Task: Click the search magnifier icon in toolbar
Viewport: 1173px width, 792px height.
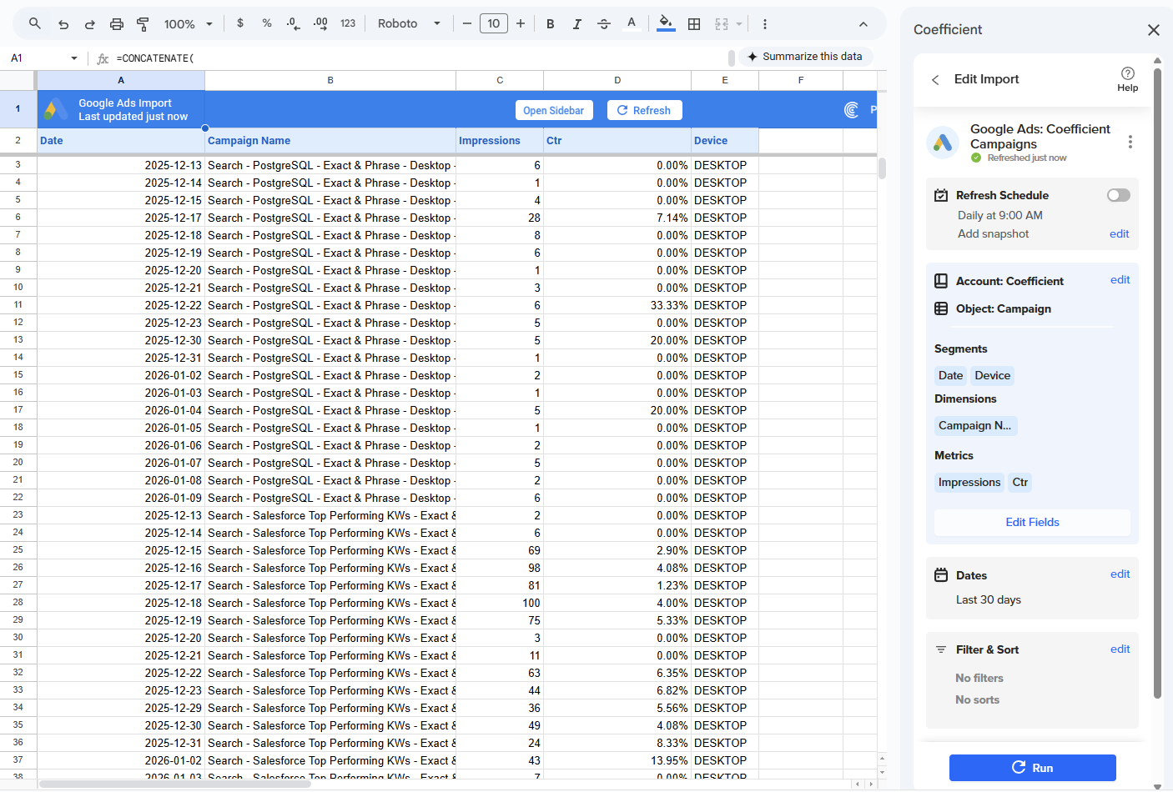Action: (34, 24)
